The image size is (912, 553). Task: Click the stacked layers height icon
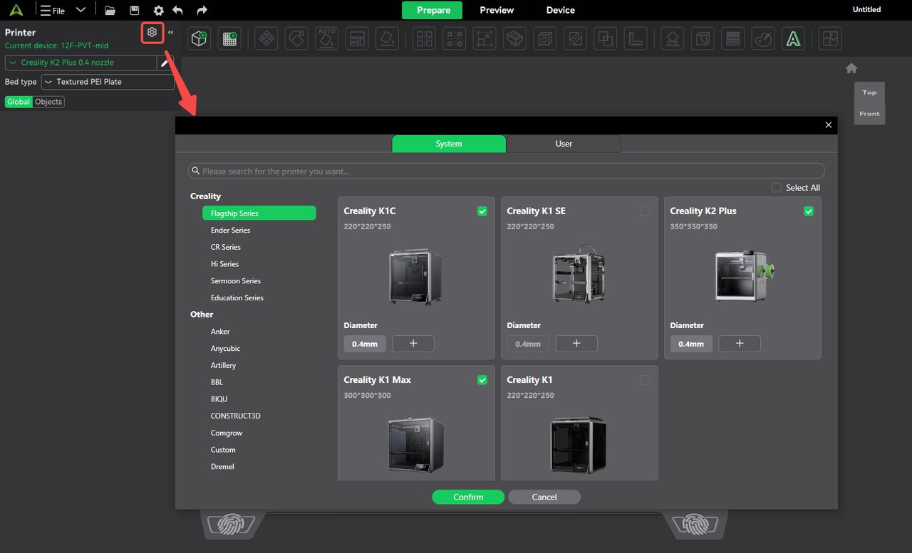(x=732, y=39)
